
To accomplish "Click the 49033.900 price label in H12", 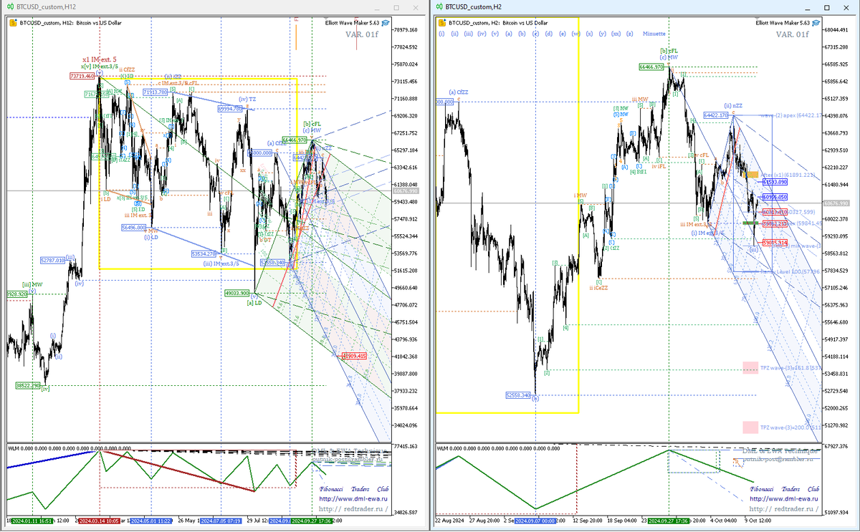I will tap(236, 293).
